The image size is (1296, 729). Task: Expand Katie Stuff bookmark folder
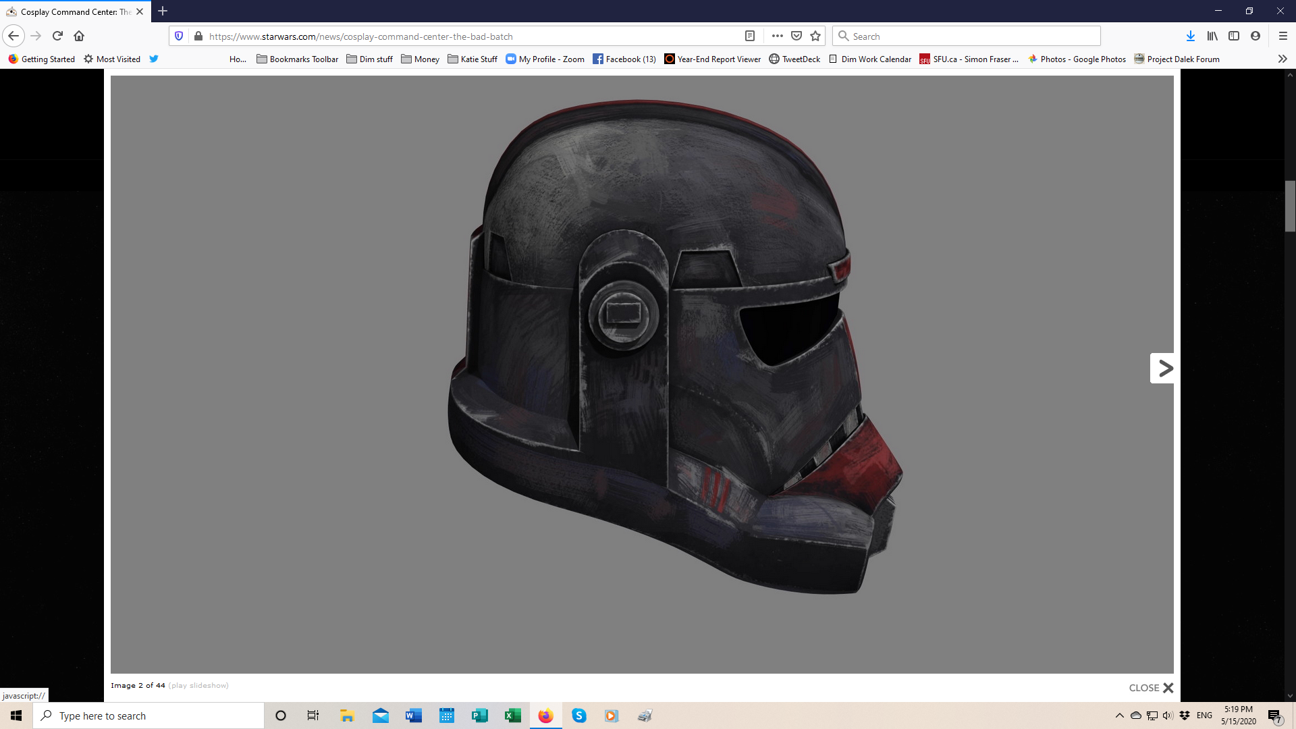click(x=473, y=59)
